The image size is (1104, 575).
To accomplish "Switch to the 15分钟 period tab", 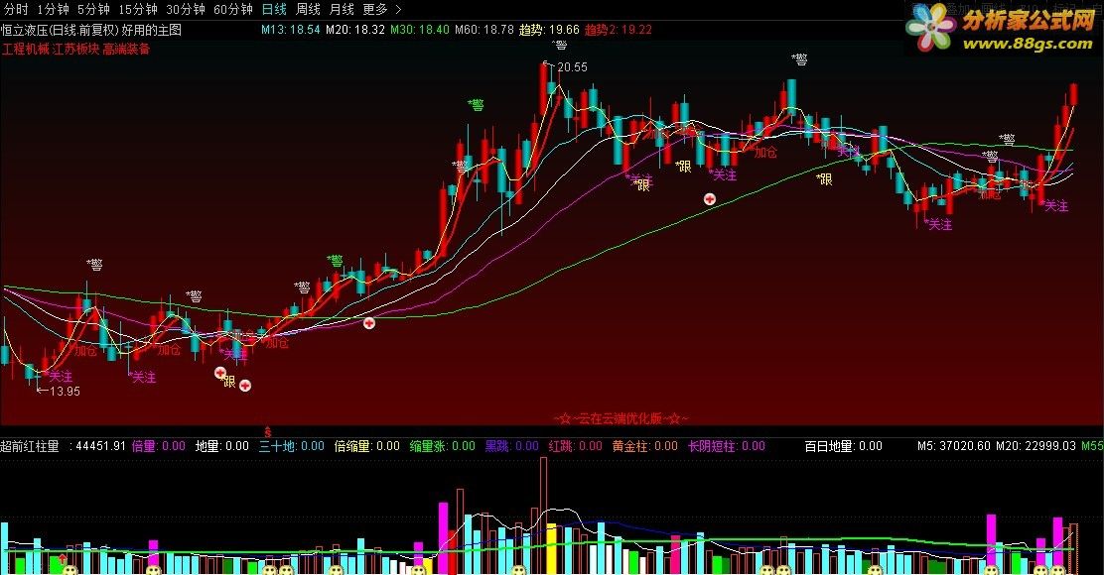I will coord(137,9).
